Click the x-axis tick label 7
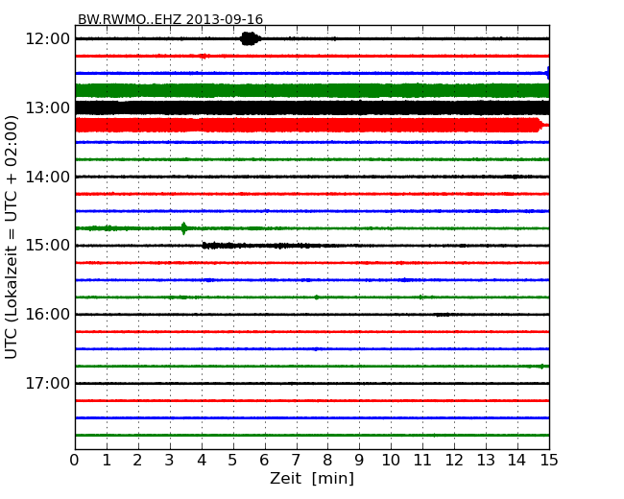The height and width of the screenshot is (499, 624). [x=296, y=461]
